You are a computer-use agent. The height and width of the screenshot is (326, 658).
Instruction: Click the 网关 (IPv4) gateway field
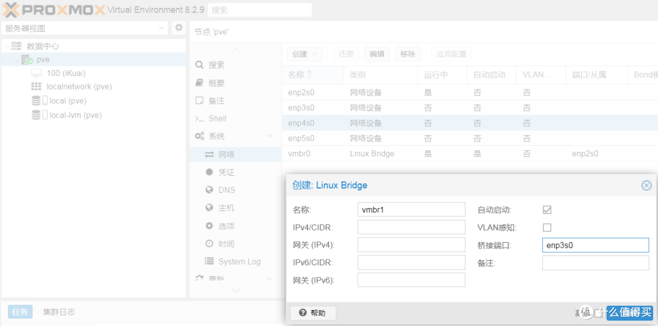point(411,244)
